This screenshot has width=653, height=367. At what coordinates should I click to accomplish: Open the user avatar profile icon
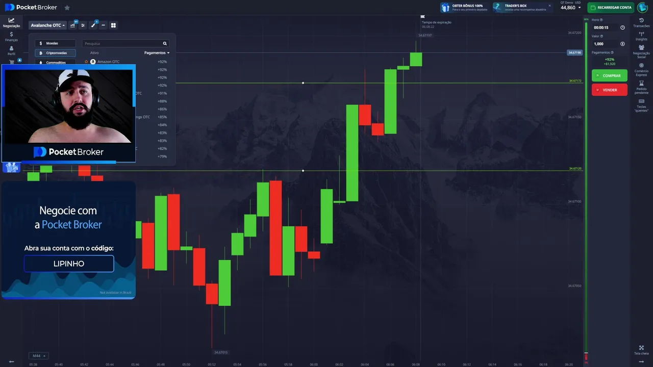tap(642, 7)
